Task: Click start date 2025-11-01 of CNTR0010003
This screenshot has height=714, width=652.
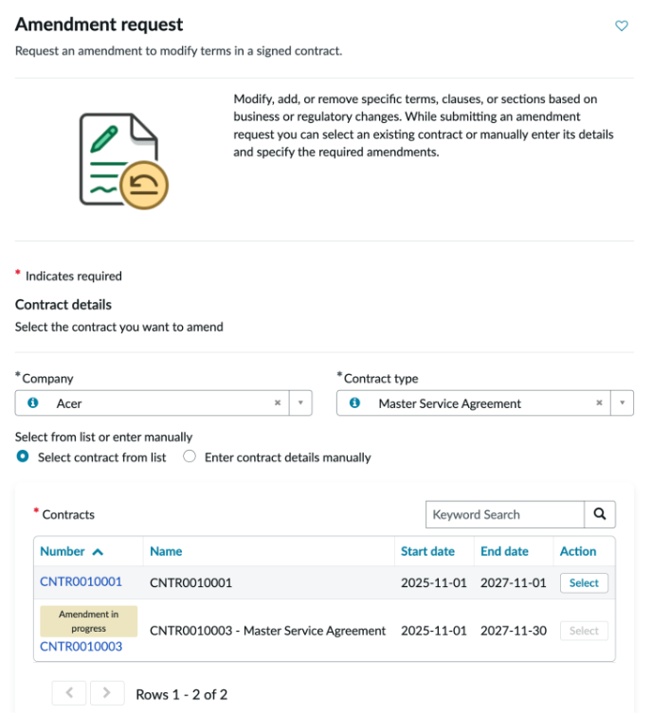Action: pos(434,631)
